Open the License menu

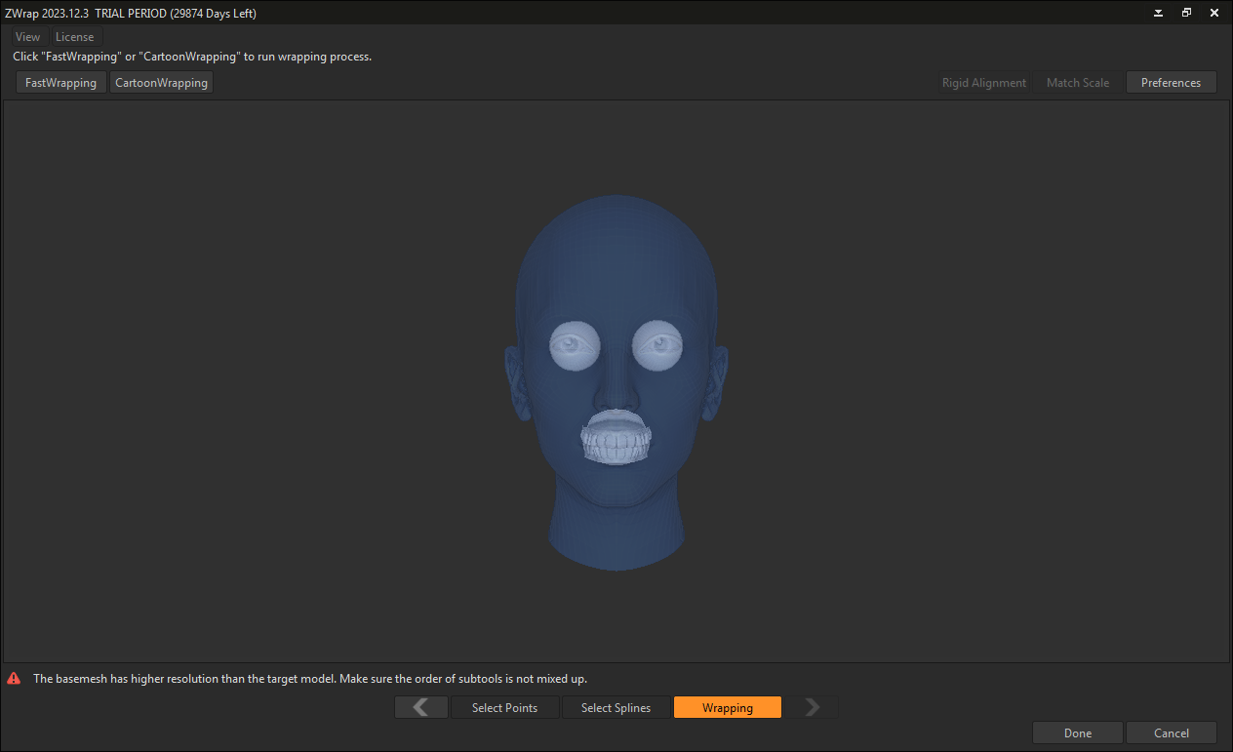point(75,37)
